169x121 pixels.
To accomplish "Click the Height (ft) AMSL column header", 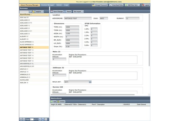I will point(57,105).
